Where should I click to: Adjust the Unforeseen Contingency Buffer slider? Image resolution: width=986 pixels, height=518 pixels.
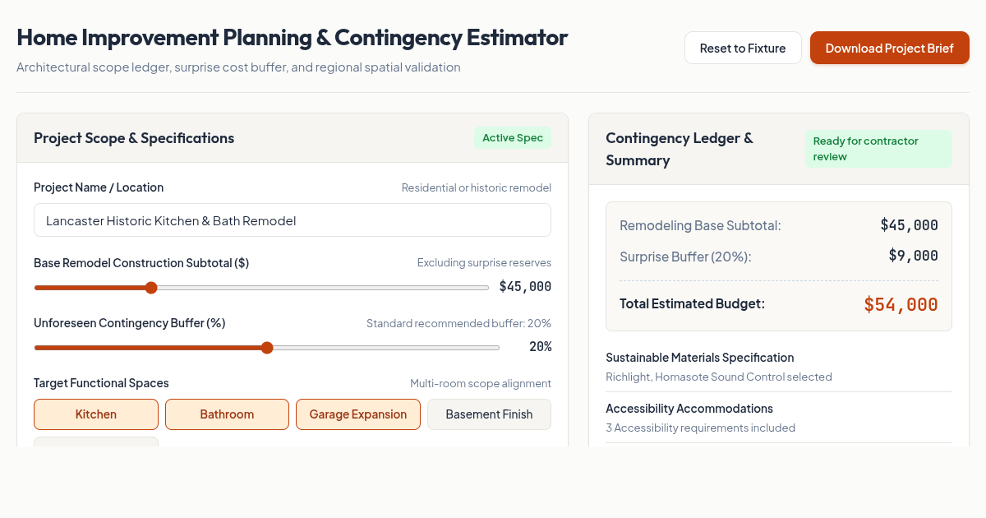(x=266, y=348)
